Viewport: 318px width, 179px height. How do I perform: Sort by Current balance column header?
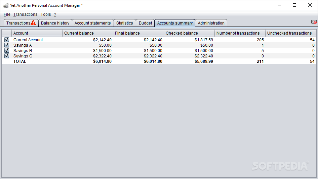pos(88,33)
